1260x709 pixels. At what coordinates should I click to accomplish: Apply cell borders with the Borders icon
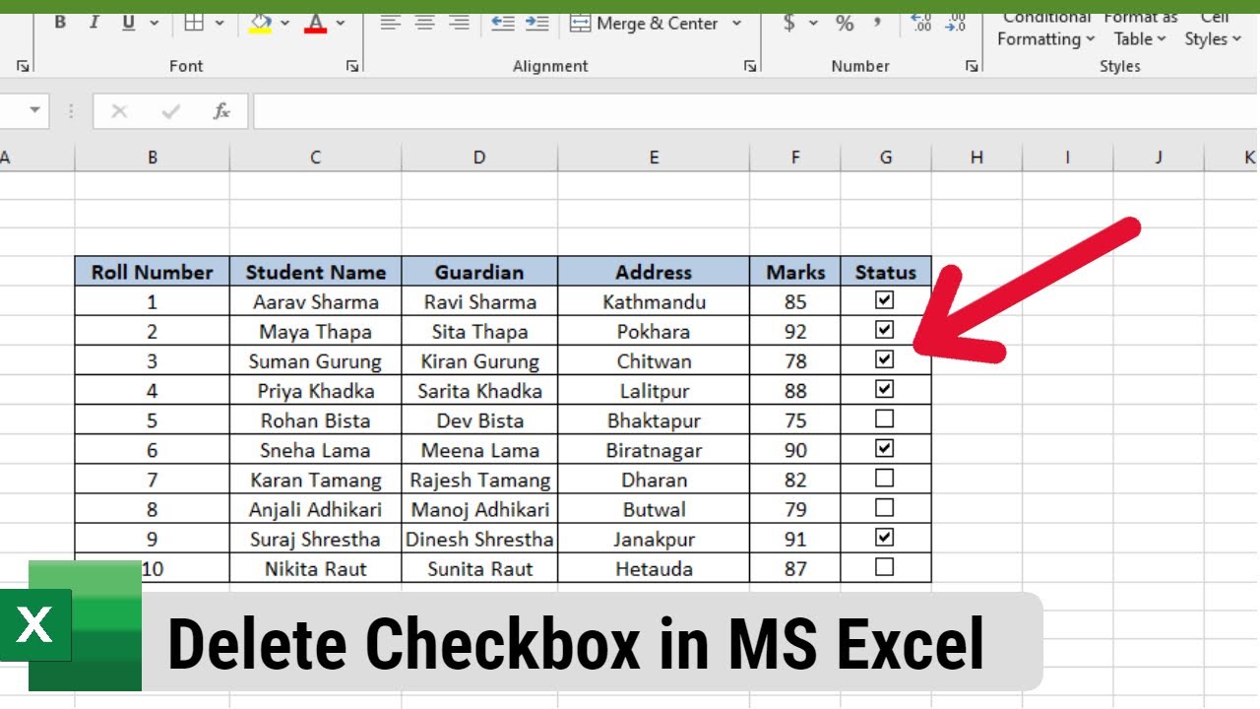click(195, 22)
